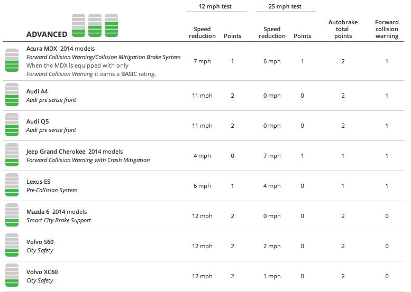This screenshot has height=292, width=411.
Task: Click '11 mph' in the Audi A4 row
Action: coord(202,96)
